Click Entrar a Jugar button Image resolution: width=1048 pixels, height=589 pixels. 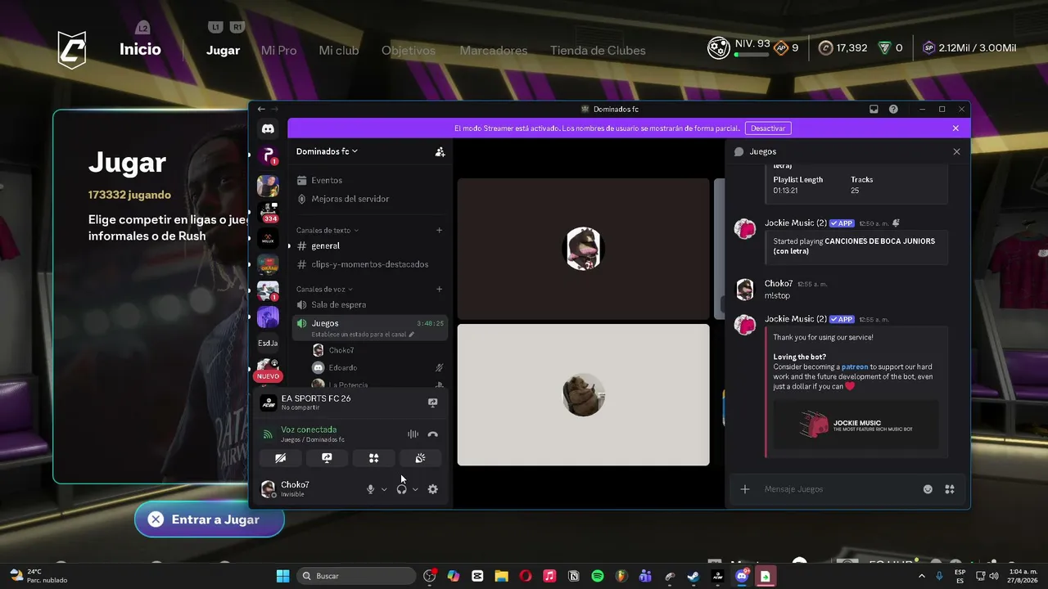(x=210, y=519)
